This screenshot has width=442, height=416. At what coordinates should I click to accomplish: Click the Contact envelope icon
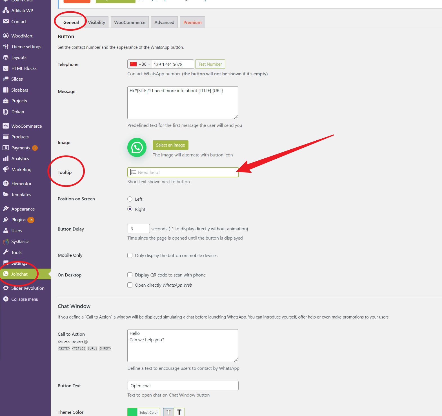click(6, 21)
